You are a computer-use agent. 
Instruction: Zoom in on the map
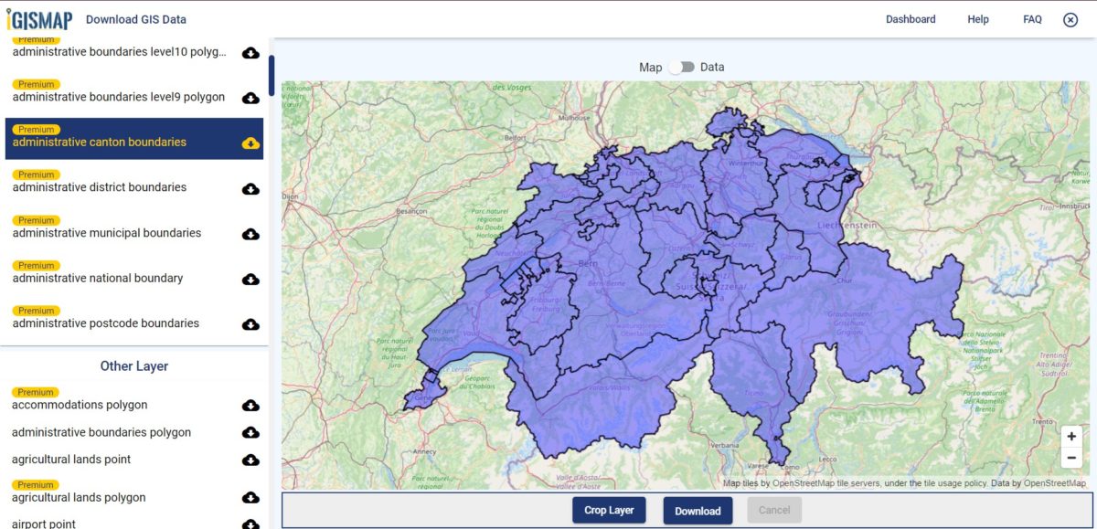tap(1071, 437)
